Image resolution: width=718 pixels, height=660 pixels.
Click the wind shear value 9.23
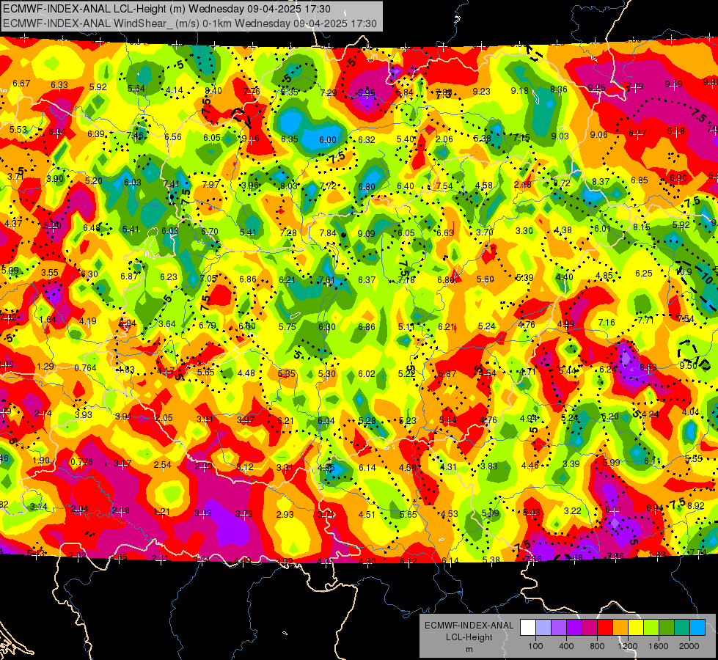tap(481, 92)
